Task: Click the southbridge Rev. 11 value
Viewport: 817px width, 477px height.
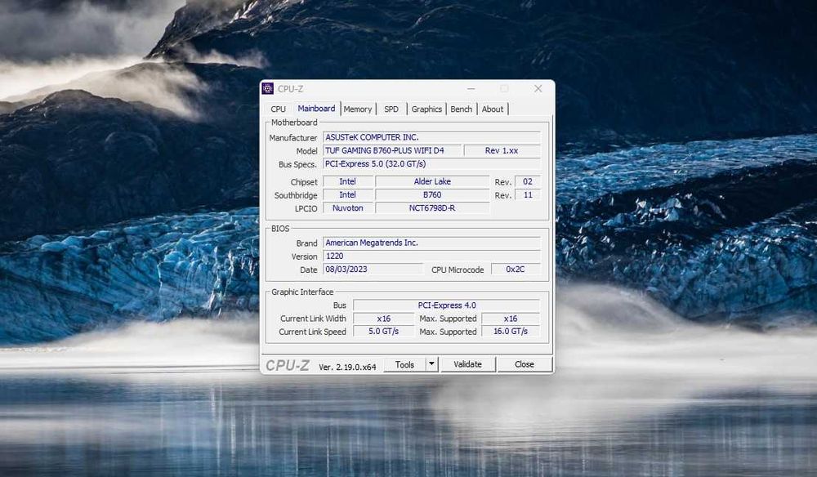Action: 527,194
